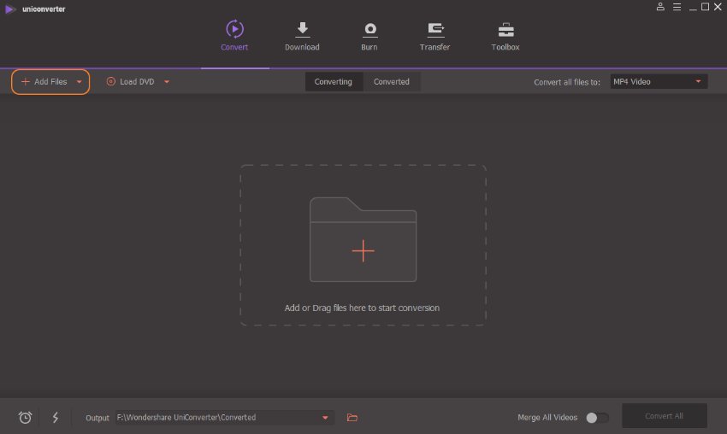
Task: Maximize the uniconverter window
Action: point(706,7)
